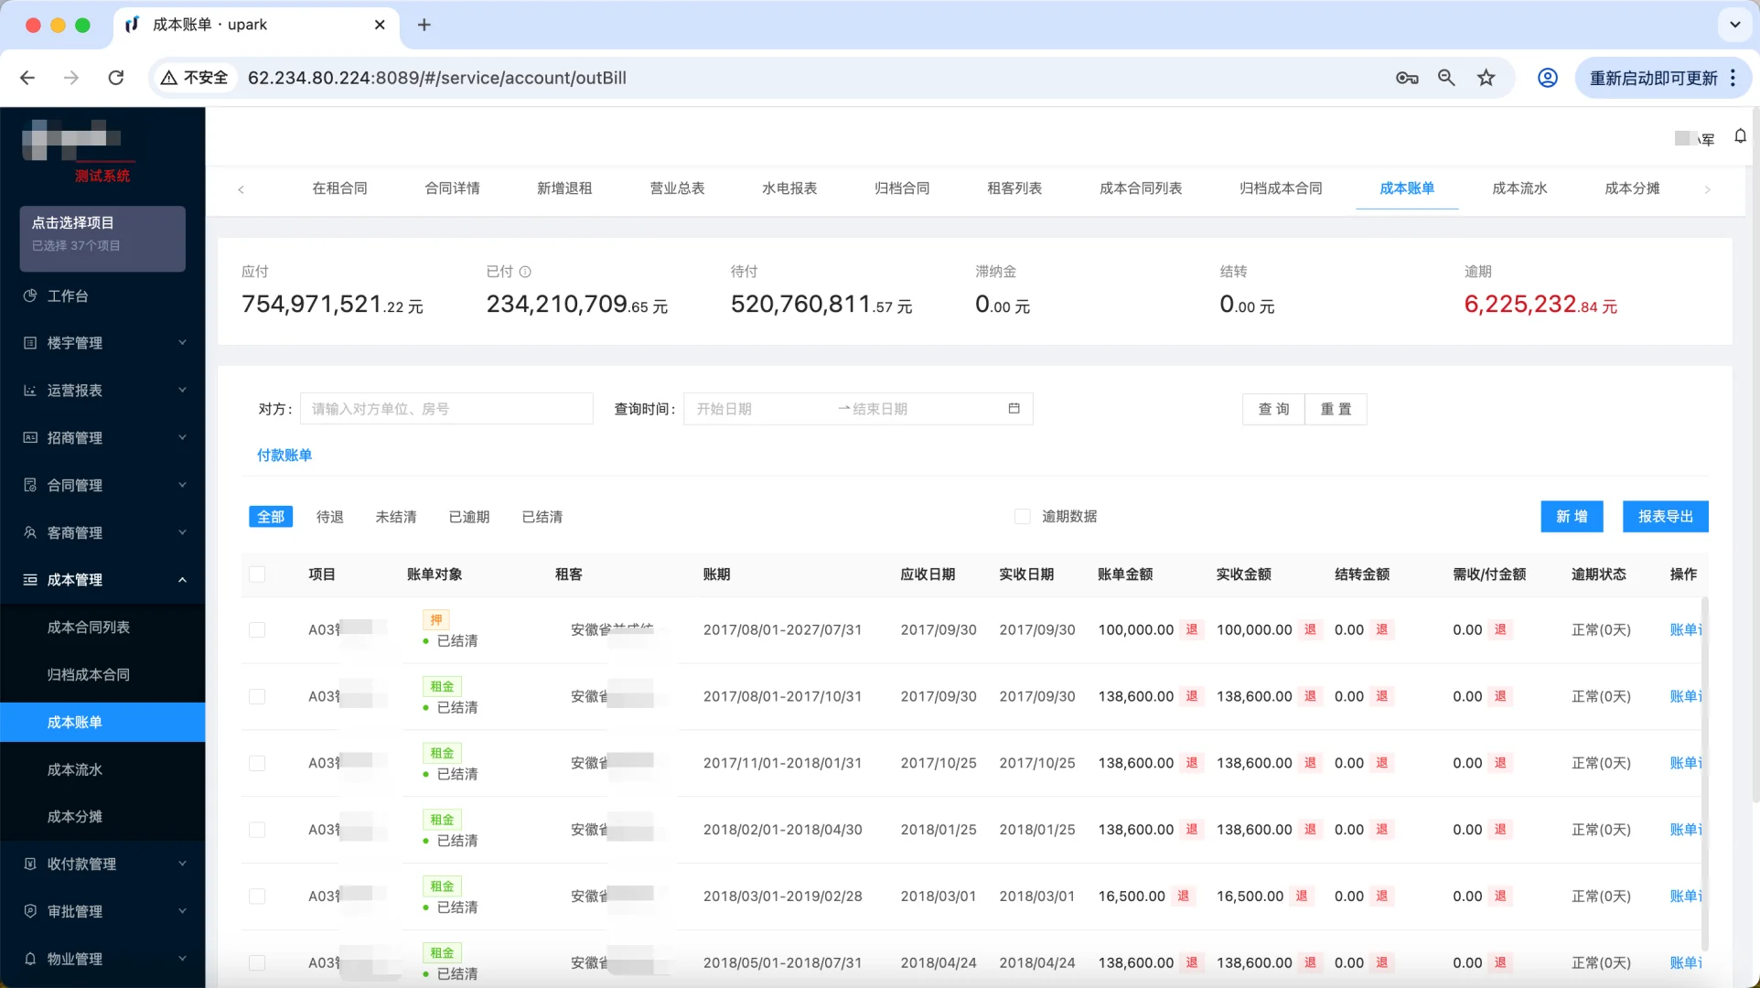Image resolution: width=1760 pixels, height=988 pixels.
Task: Click the bookmark star in the address bar
Action: pos(1486,78)
